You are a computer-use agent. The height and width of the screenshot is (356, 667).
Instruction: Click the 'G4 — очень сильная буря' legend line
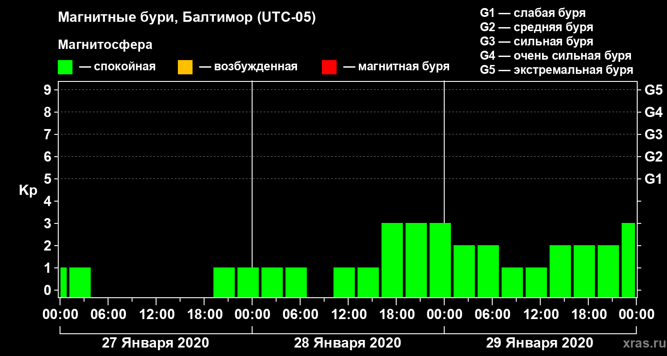tap(555, 56)
